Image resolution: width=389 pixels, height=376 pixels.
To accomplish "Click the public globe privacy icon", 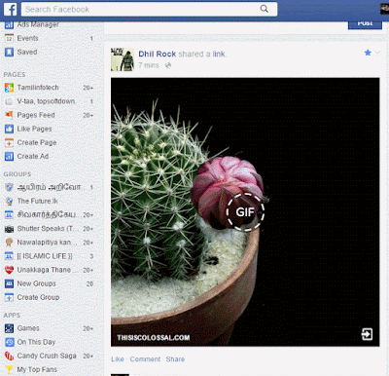I will click(x=168, y=65).
